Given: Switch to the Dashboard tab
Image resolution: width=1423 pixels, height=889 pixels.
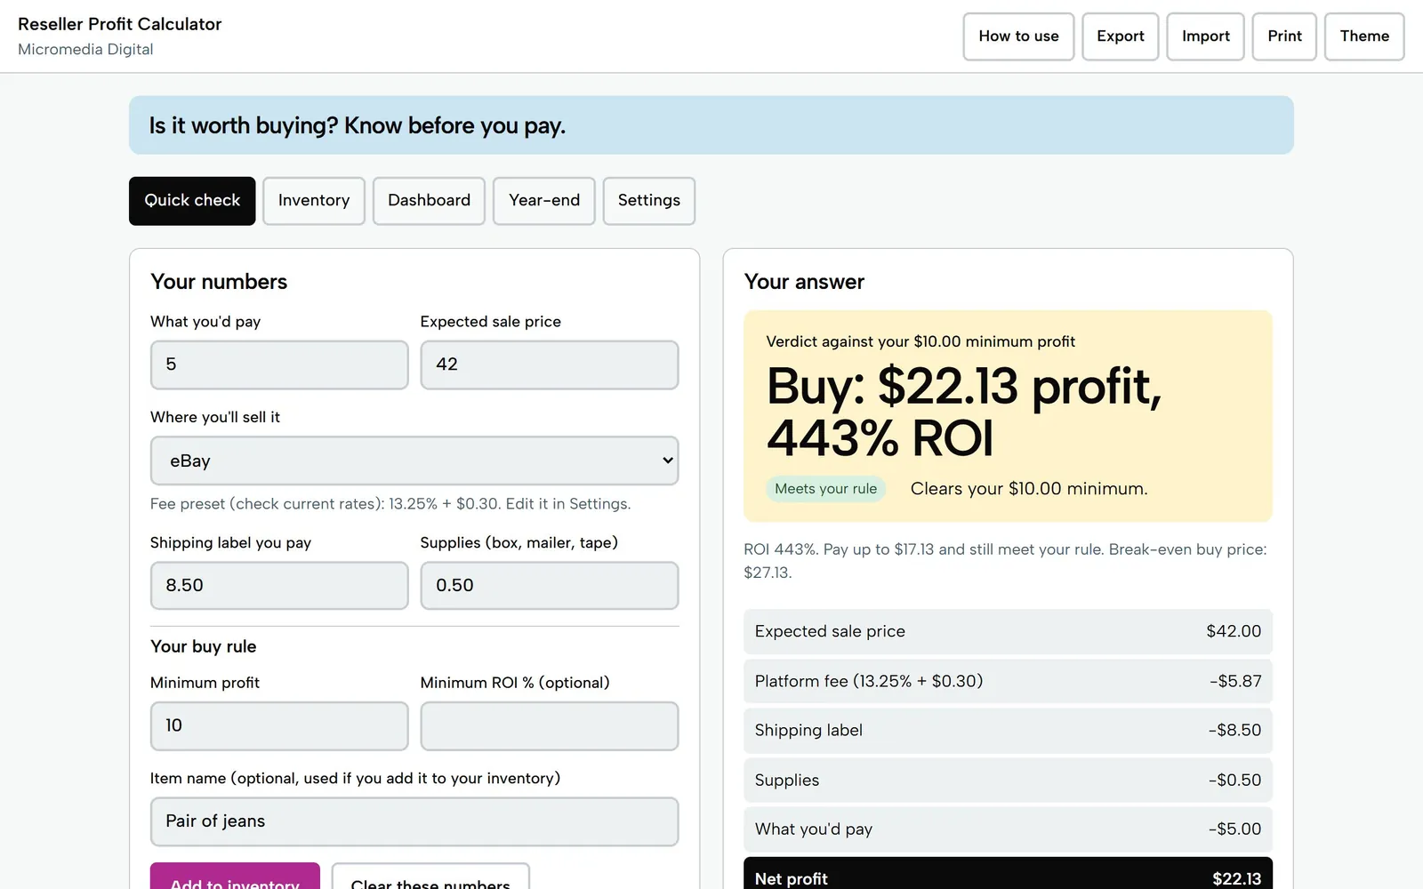Looking at the screenshot, I should [x=429, y=201].
